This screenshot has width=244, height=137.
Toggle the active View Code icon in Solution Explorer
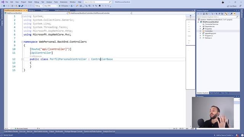coord(226,14)
